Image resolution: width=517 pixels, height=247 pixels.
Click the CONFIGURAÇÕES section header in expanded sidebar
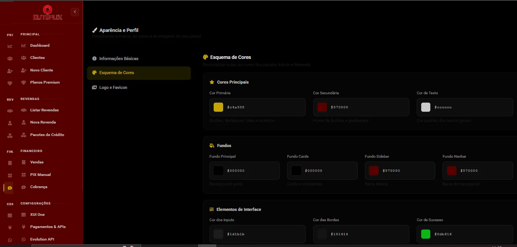35,203
